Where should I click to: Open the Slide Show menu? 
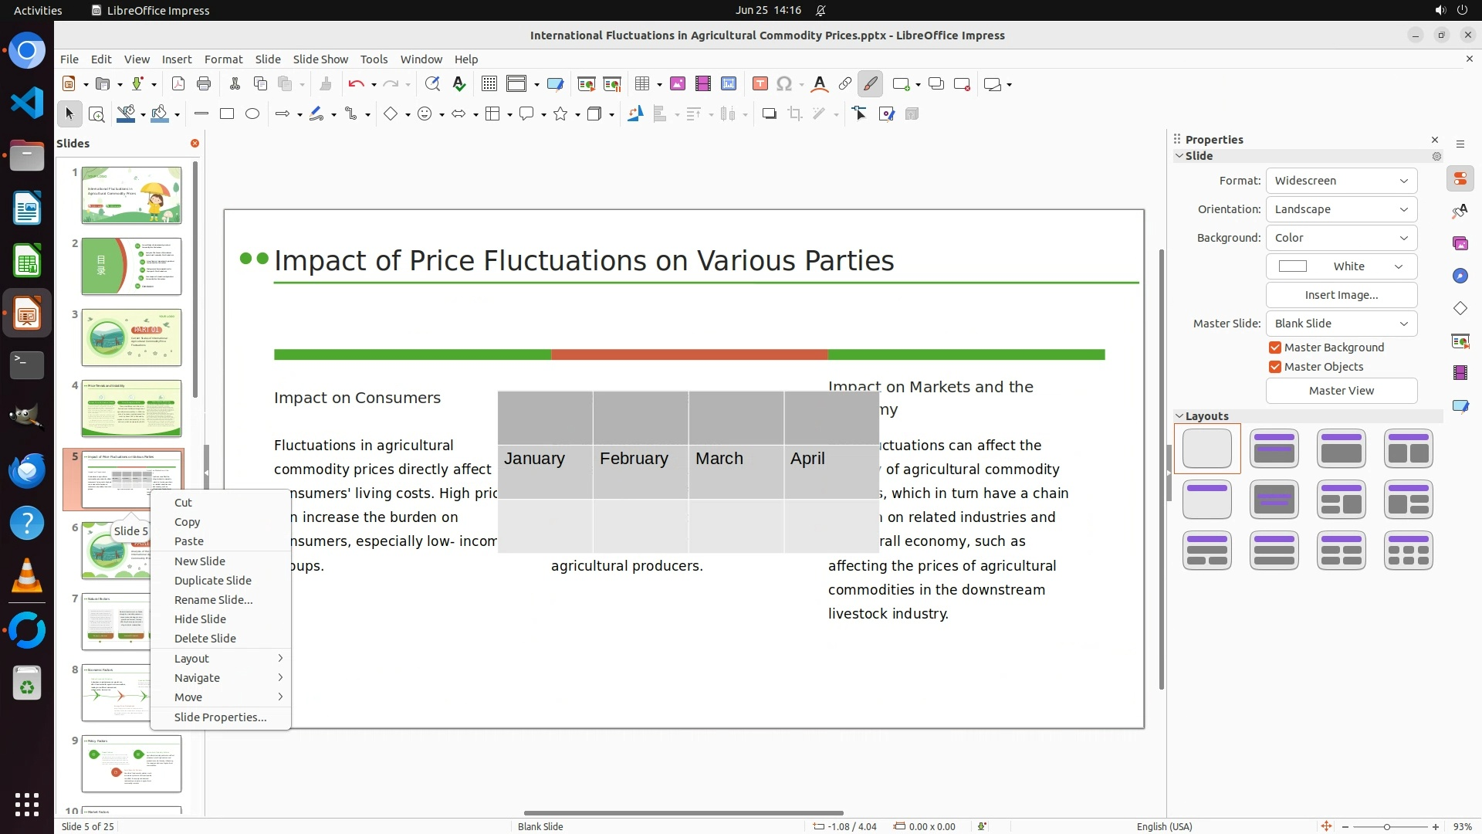tap(320, 59)
